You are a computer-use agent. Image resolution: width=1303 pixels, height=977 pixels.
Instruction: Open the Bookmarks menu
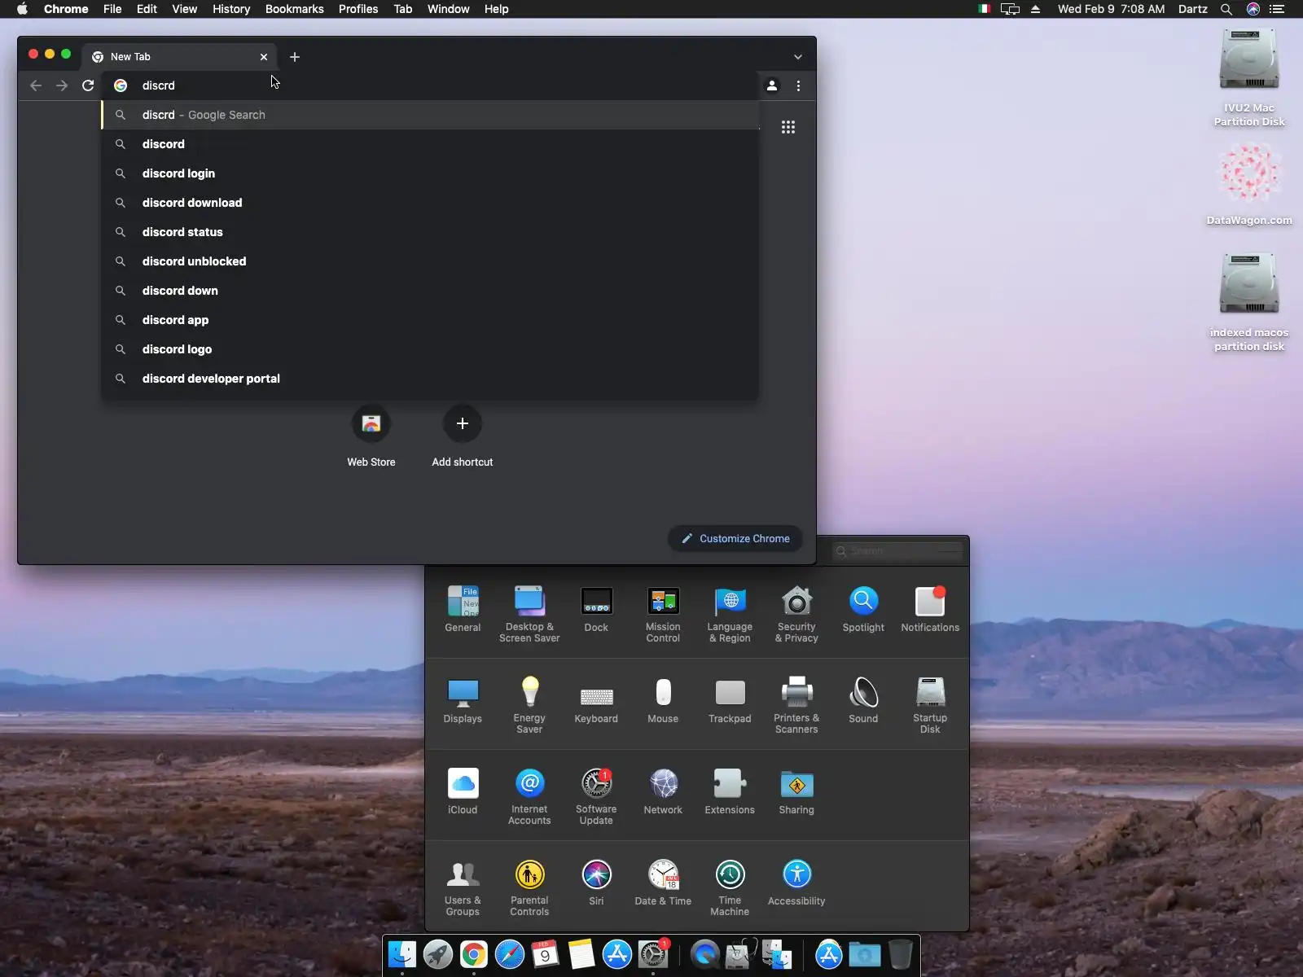[295, 9]
